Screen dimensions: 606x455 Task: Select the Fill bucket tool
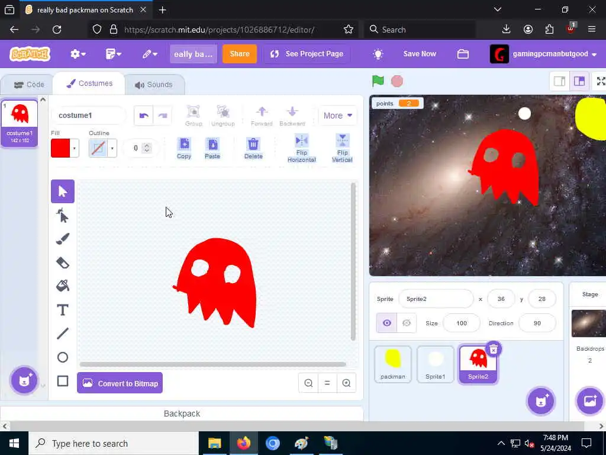click(63, 286)
